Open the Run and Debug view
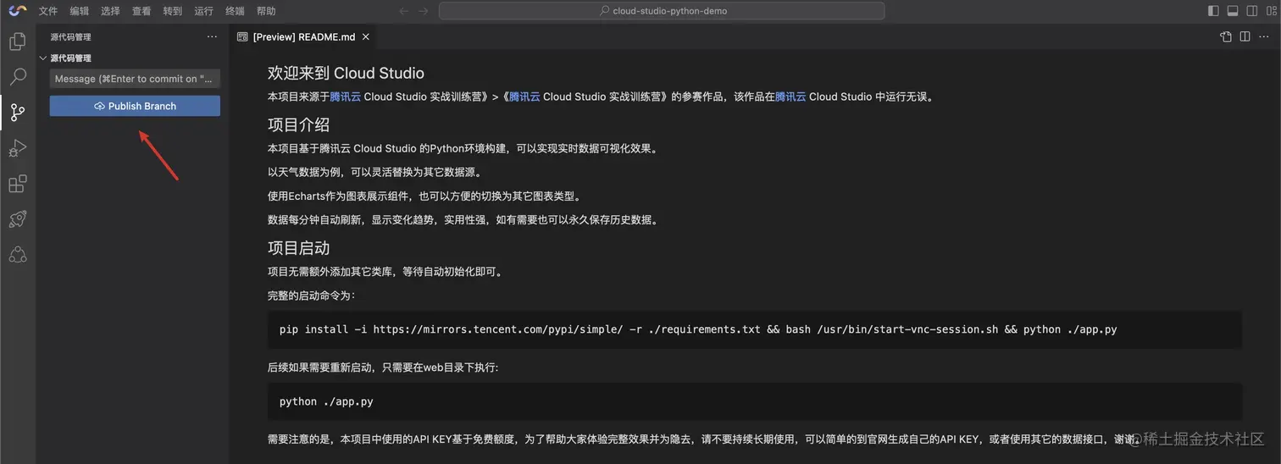 pyautogui.click(x=18, y=148)
